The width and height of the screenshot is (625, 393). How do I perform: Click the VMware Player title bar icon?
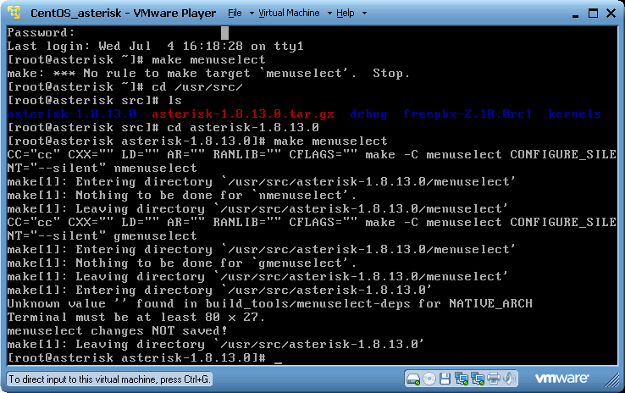14,13
